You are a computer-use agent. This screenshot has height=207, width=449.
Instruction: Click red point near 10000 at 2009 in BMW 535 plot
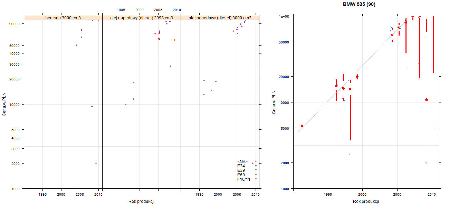[x=427, y=100]
